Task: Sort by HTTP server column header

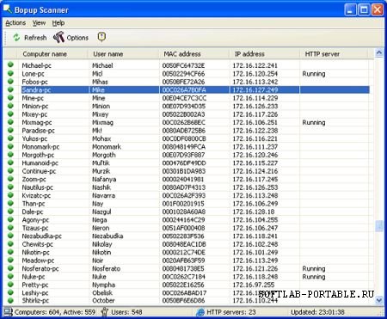Action: pyautogui.click(x=334, y=54)
